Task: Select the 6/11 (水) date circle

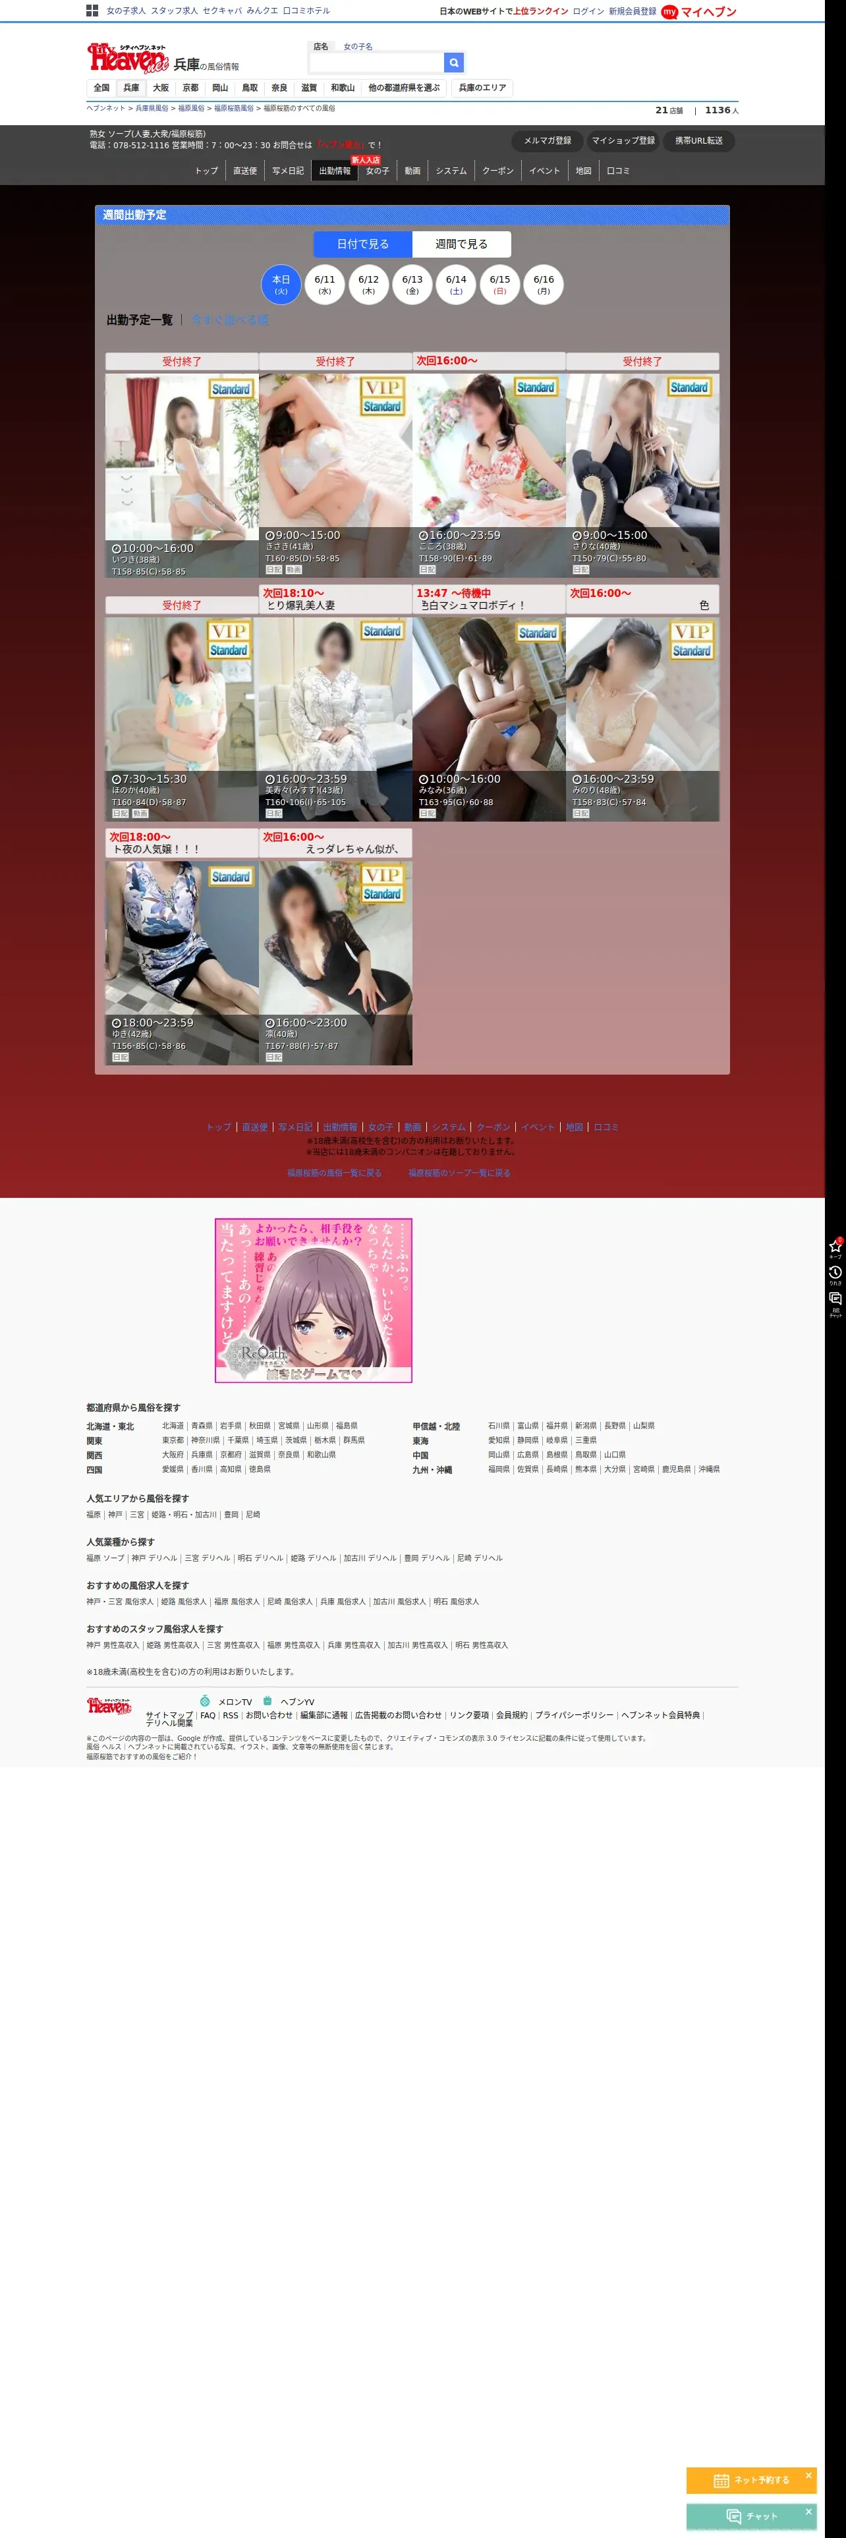Action: pos(325,285)
